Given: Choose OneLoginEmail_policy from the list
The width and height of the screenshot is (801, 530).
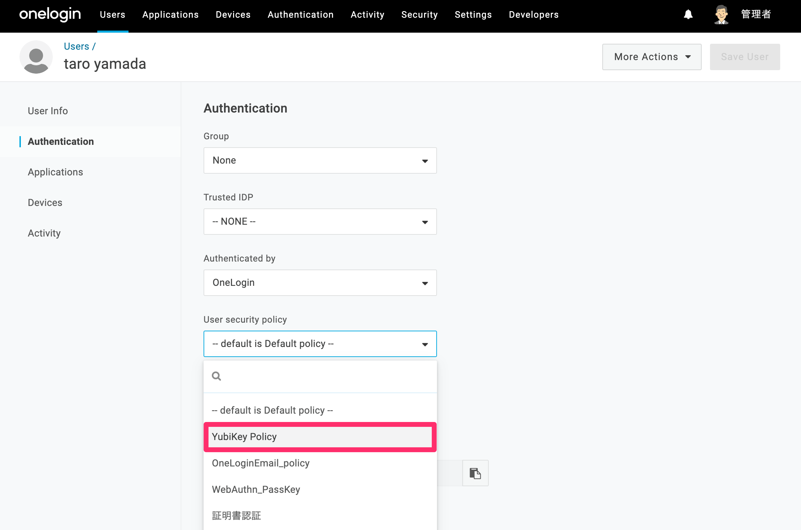Looking at the screenshot, I should tap(320, 463).
